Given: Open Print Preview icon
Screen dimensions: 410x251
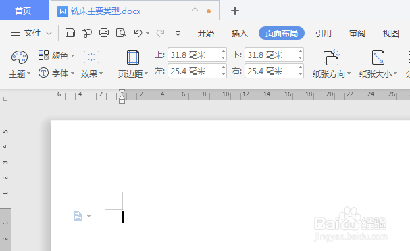Looking at the screenshot, I should click(121, 33).
